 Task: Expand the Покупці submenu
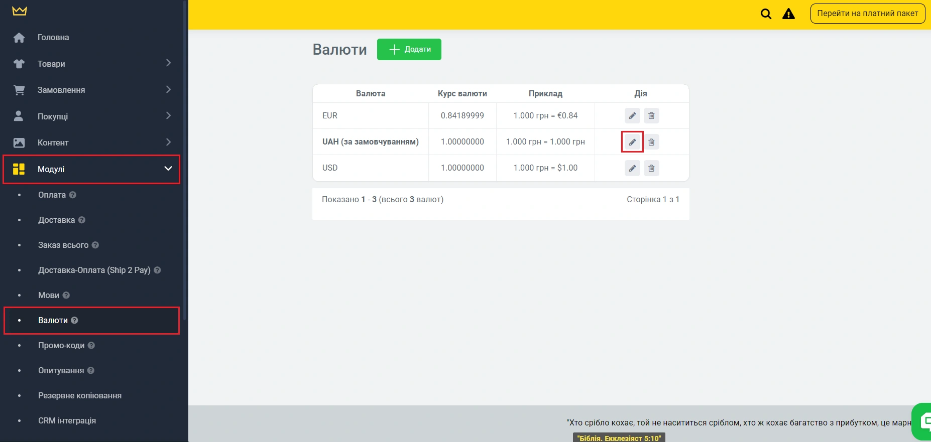click(x=168, y=116)
